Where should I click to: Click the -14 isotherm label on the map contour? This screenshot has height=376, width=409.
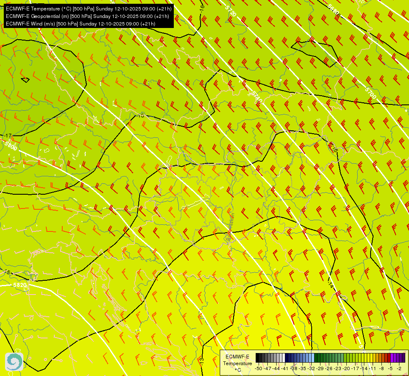tap(330, 285)
